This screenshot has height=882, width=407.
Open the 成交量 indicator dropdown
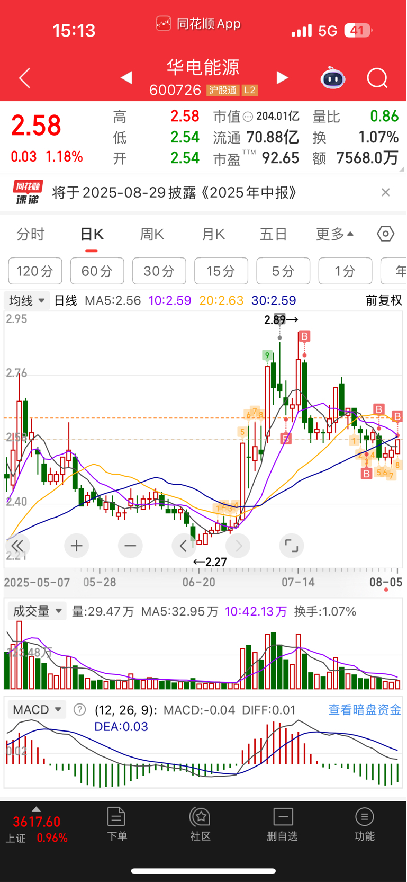(37, 611)
